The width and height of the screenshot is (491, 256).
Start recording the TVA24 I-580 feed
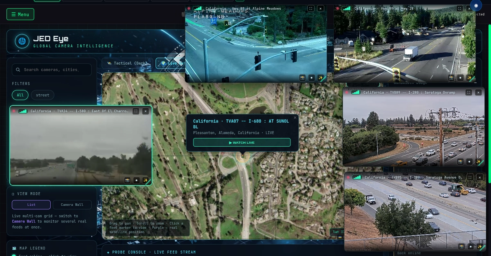[x=136, y=180]
